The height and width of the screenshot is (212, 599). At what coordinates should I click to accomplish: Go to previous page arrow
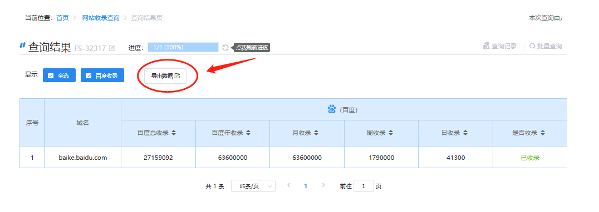(x=289, y=185)
